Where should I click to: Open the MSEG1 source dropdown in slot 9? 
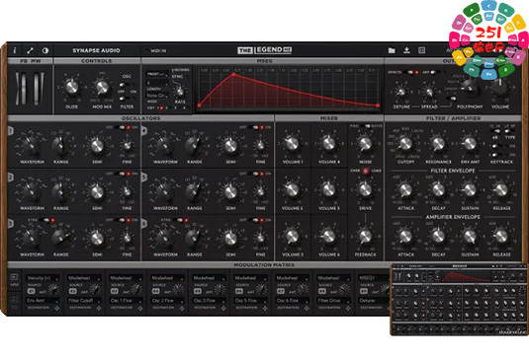[x=374, y=278]
